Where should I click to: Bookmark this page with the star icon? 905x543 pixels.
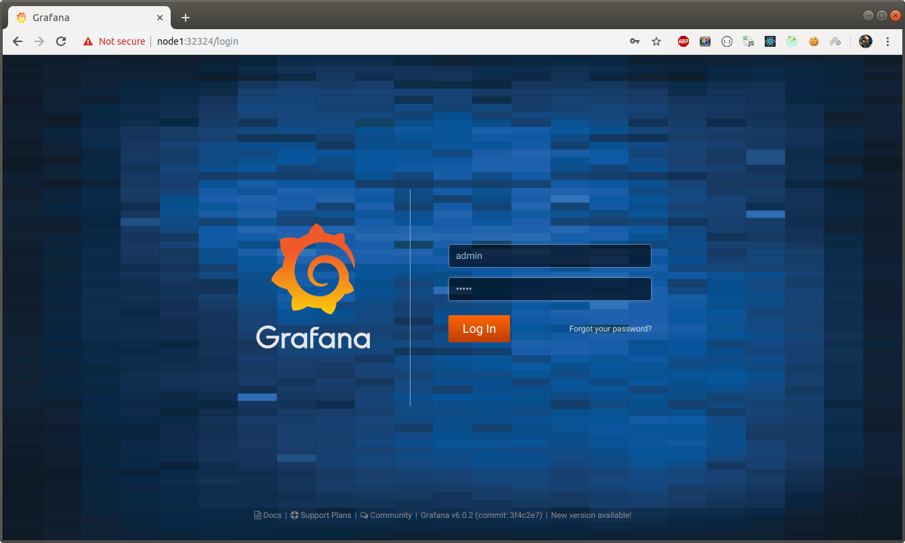click(x=656, y=41)
